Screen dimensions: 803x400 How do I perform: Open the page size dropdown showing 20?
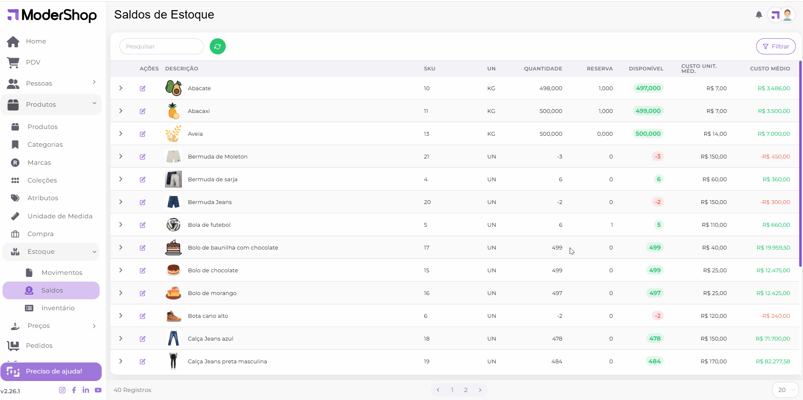click(x=785, y=390)
